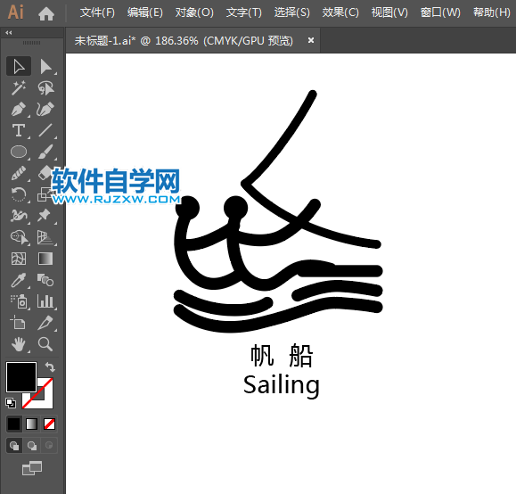This screenshot has height=494, width=516.
Task: Open the 对象(O) menu
Action: tap(194, 12)
